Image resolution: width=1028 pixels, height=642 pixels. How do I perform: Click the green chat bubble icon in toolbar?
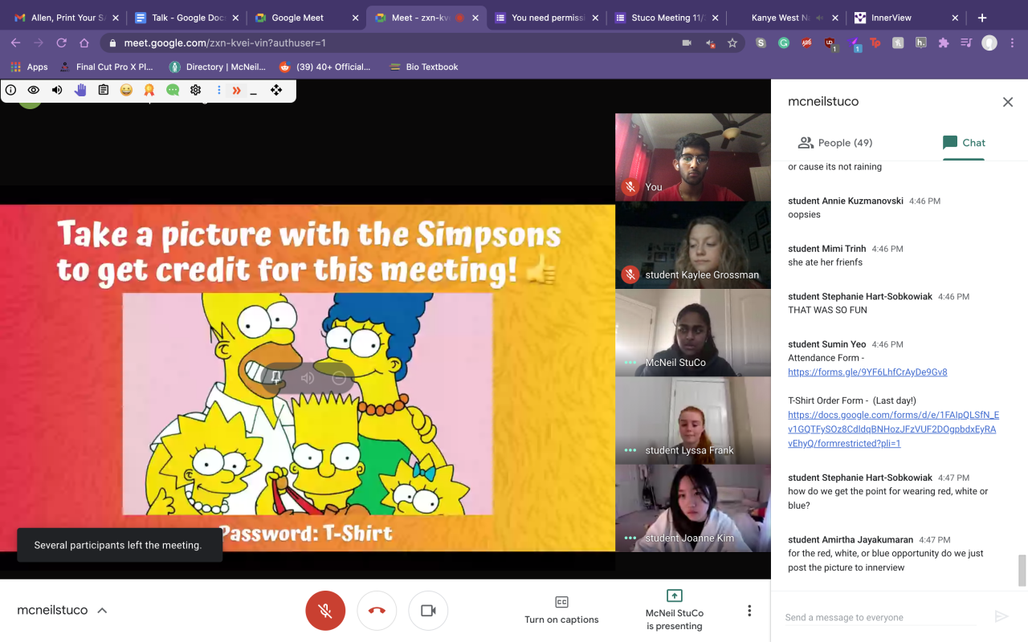coord(173,91)
